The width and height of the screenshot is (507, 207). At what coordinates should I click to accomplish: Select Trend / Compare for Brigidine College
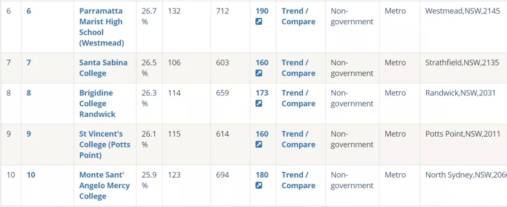click(x=298, y=98)
